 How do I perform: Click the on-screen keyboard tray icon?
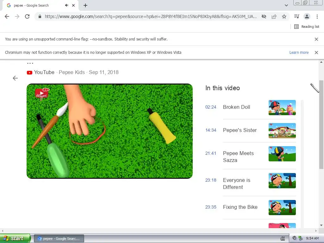pos(283,239)
